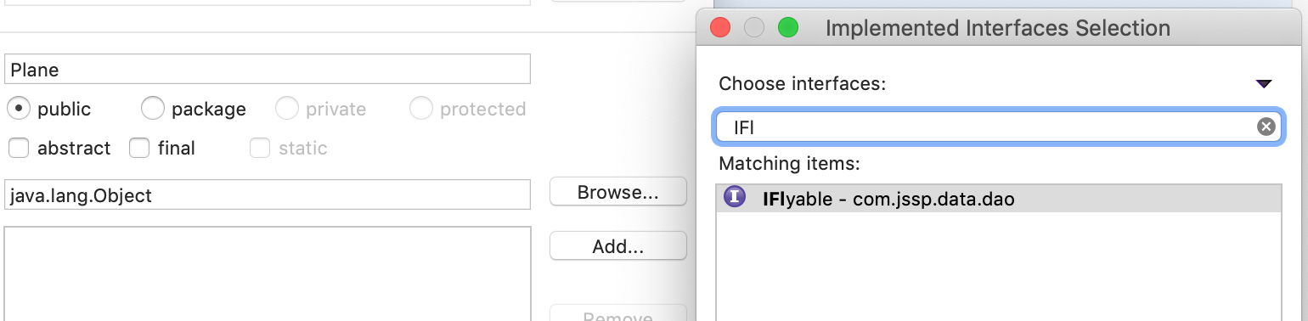The width and height of the screenshot is (1308, 321).
Task: Click the java.lang.Object superclass field
Action: point(268,195)
